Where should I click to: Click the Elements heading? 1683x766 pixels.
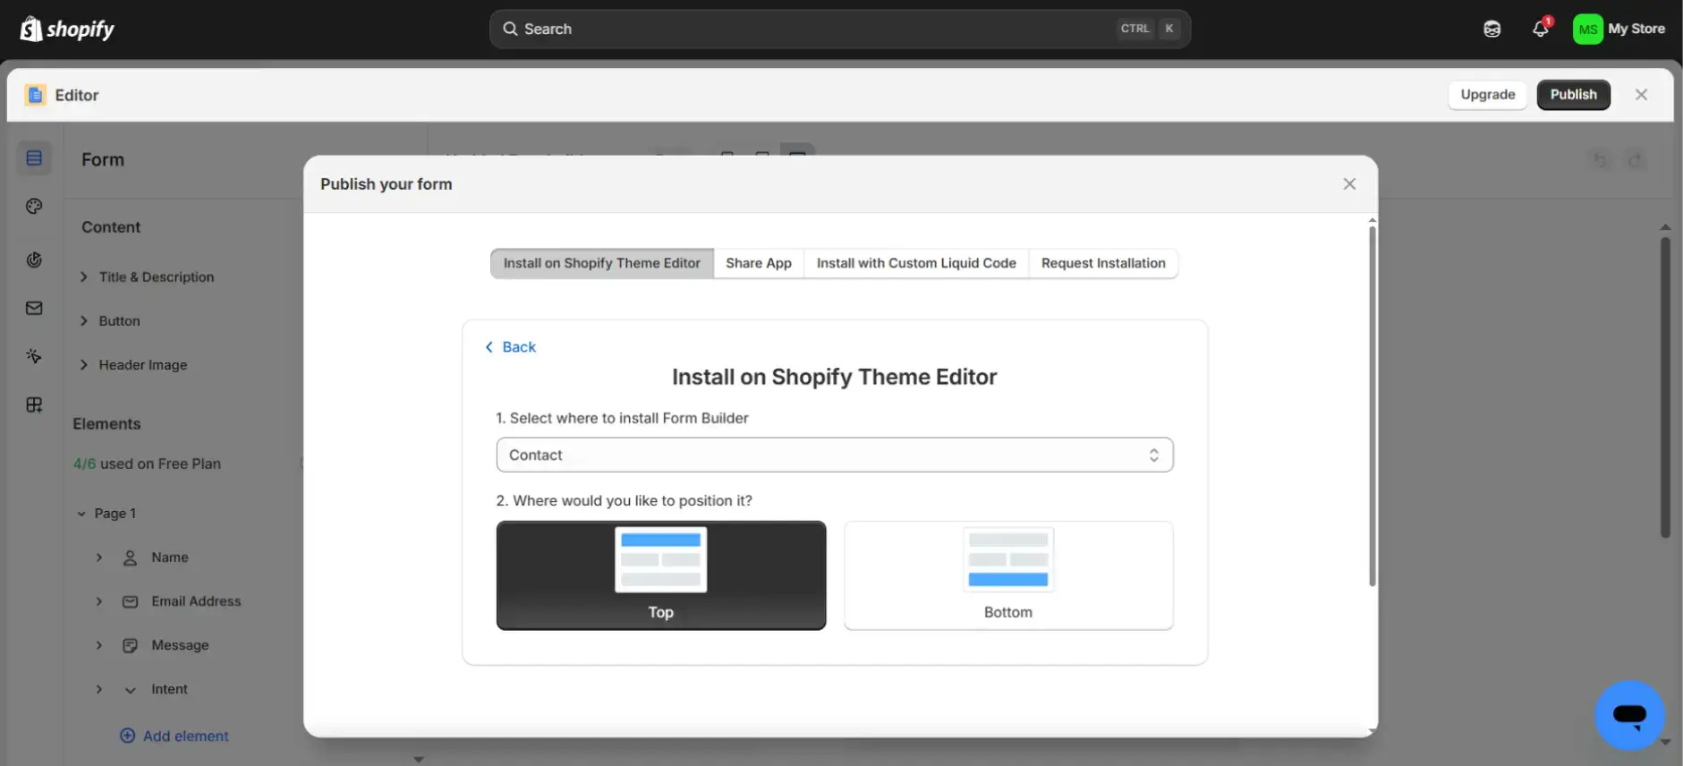(x=106, y=424)
